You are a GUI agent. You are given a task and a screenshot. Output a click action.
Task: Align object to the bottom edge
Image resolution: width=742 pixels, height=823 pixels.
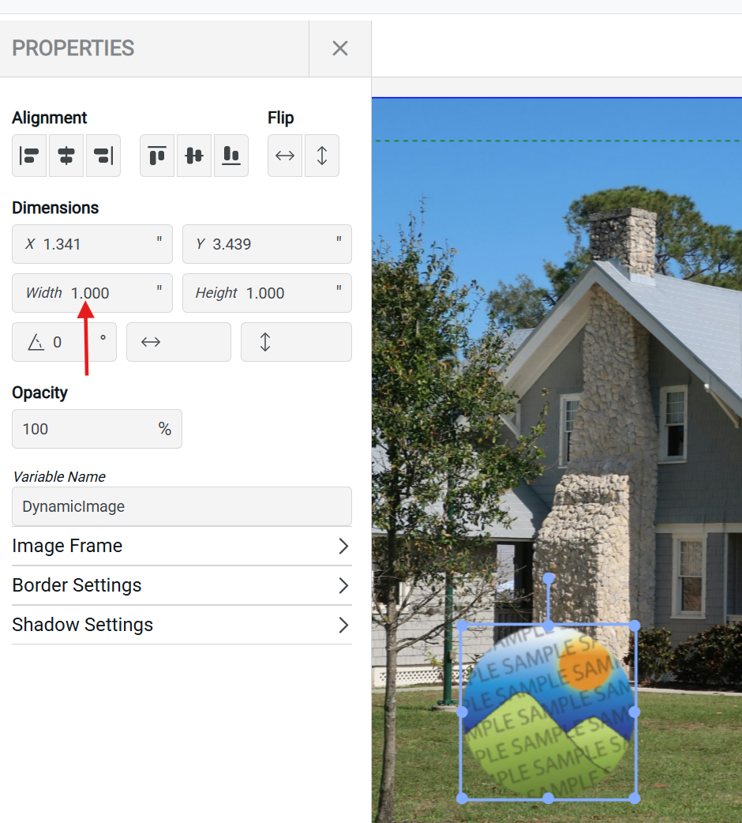click(x=231, y=156)
